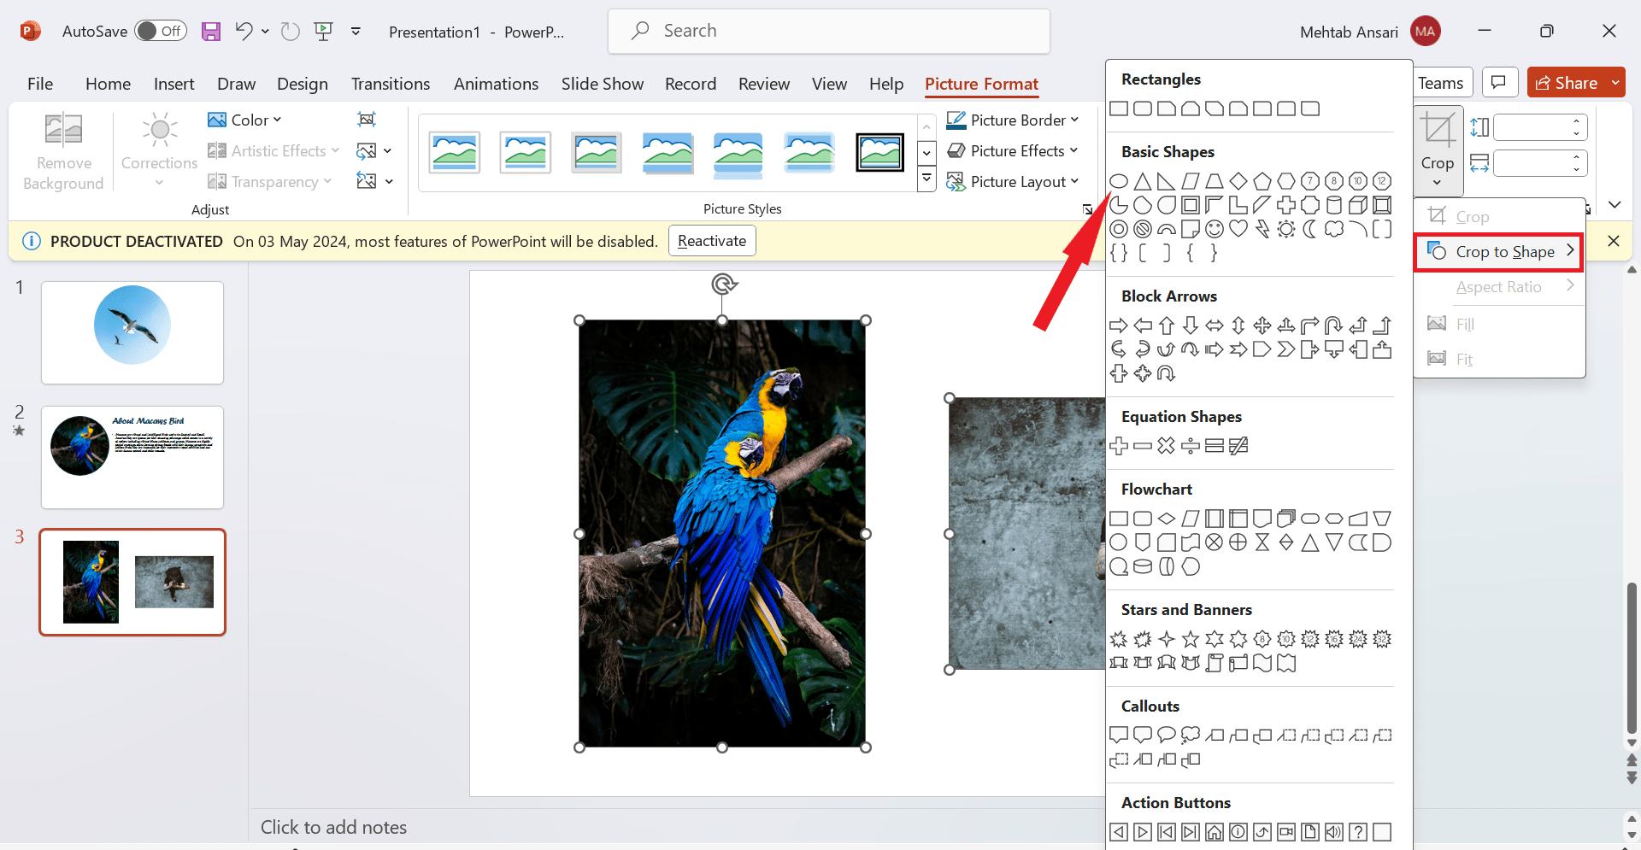The width and height of the screenshot is (1641, 850).
Task: Toggle the AutoSave switch
Action: 161,32
